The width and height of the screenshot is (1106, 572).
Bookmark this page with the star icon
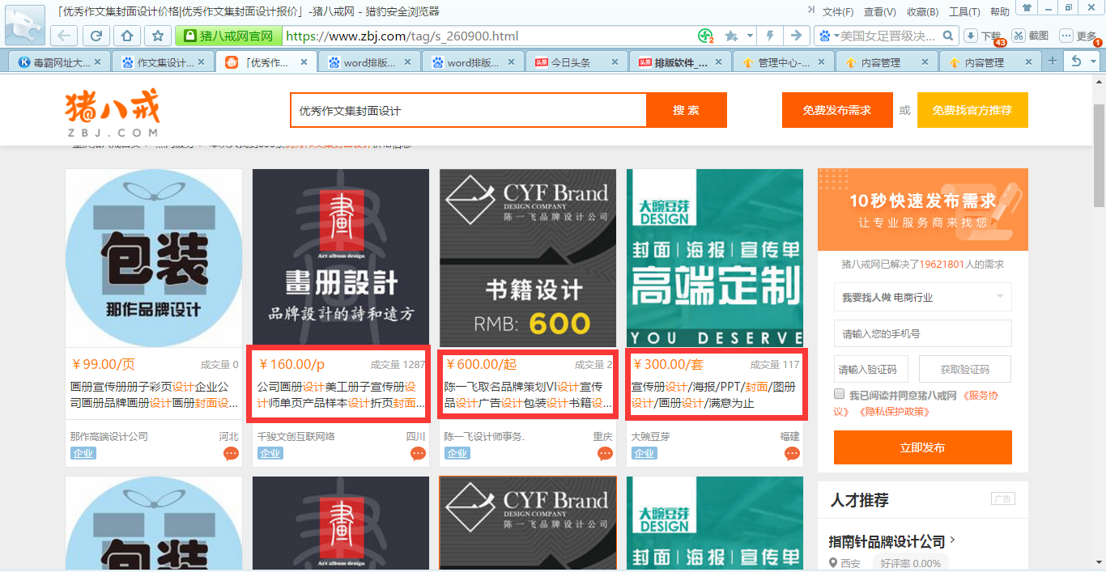coord(158,36)
